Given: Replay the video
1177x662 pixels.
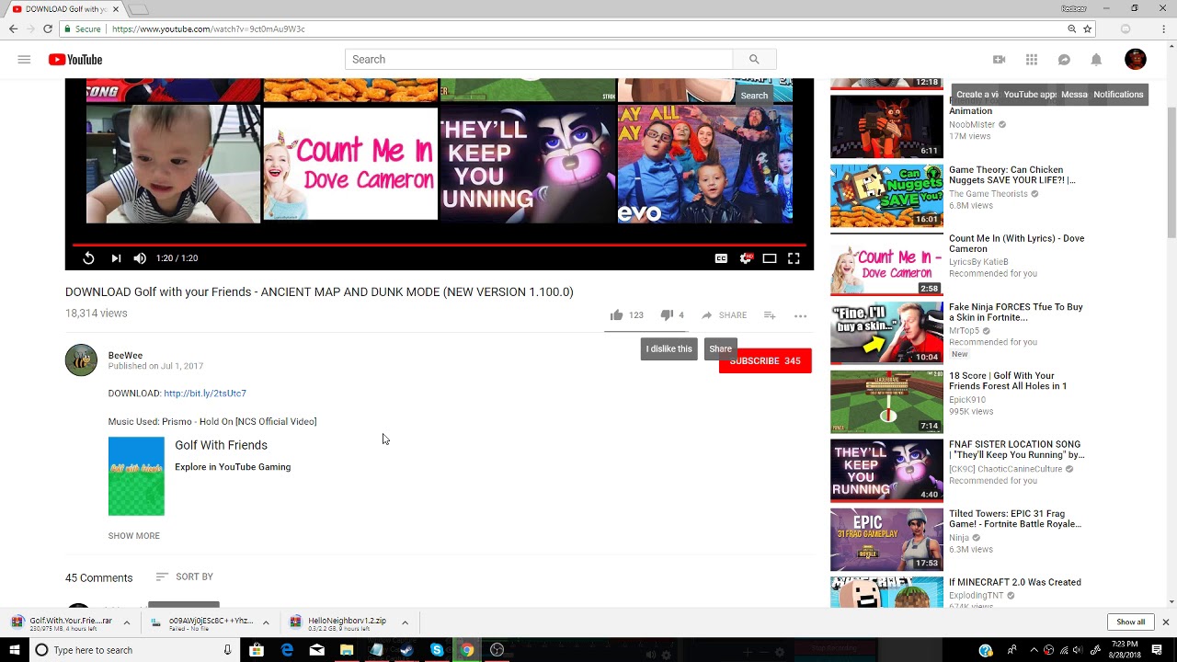Looking at the screenshot, I should tap(88, 258).
